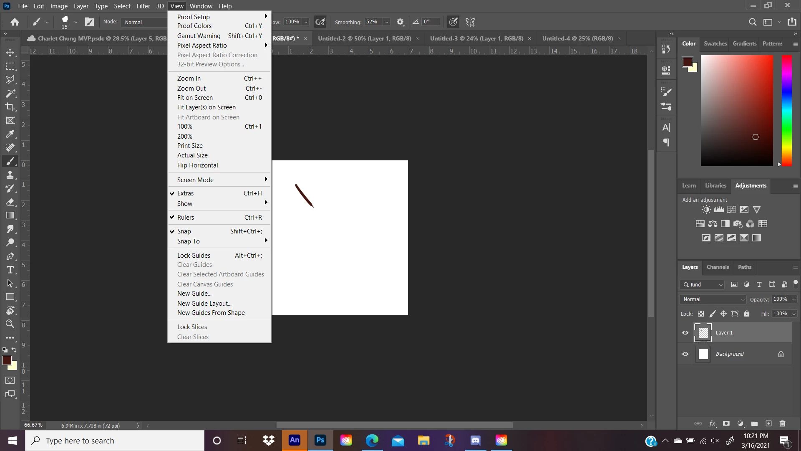Select the Eyedropper tool
This screenshot has height=451, width=801.
pyautogui.click(x=10, y=134)
